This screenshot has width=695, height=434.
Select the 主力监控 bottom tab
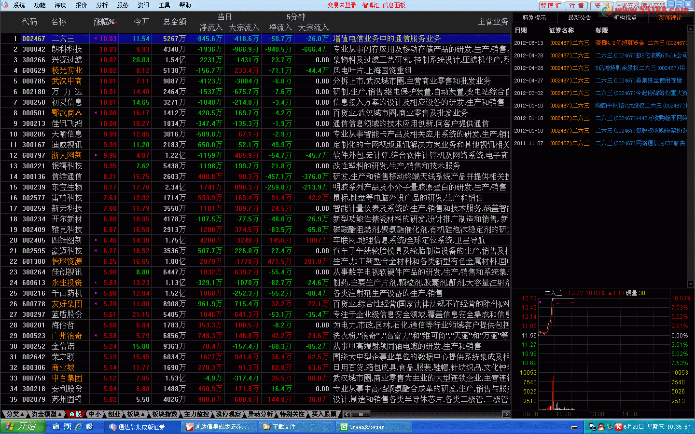[x=197, y=414]
